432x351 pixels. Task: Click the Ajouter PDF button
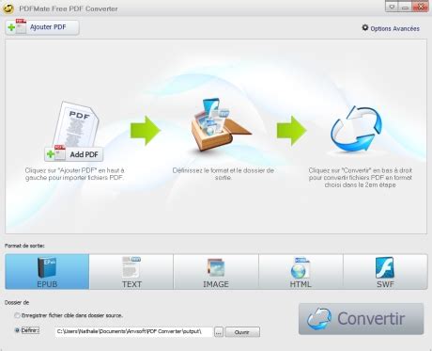[x=42, y=27]
